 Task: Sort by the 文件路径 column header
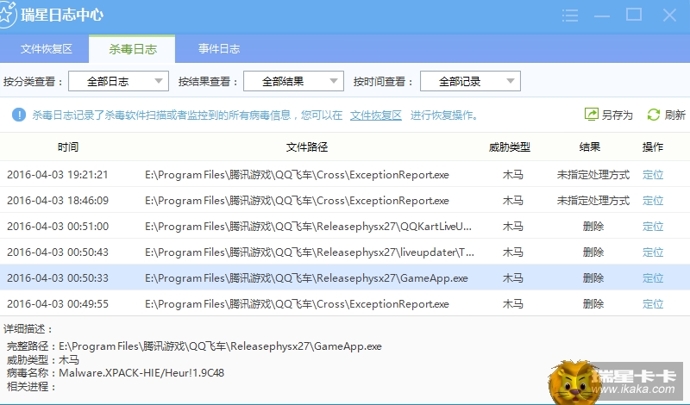(x=307, y=146)
